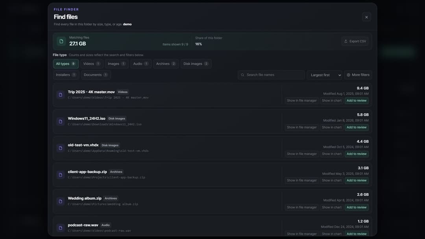Show old-test-vm.vhdx in file manager
This screenshot has height=239, width=425.
[x=302, y=154]
